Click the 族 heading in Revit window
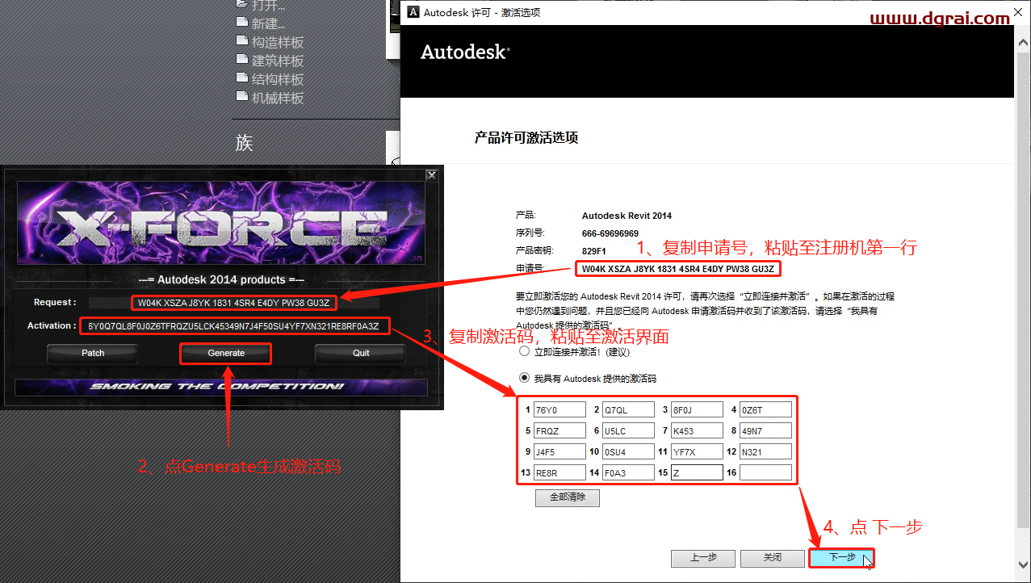 click(x=245, y=143)
